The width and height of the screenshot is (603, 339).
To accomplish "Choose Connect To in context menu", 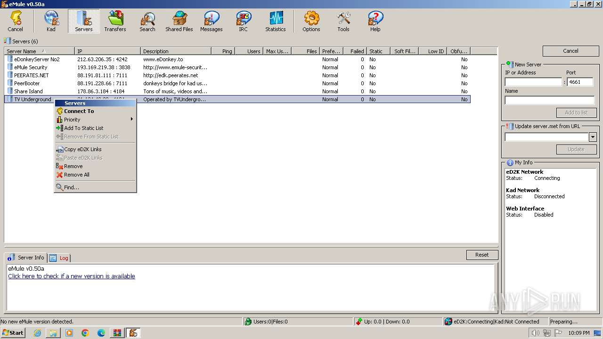I will 95,111.
